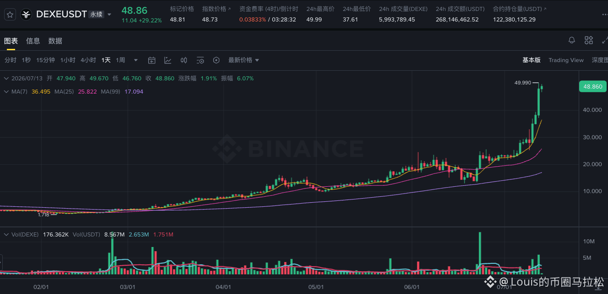Open the DEXEUSDT pair selector dropdown
This screenshot has height=294, width=608.
click(x=109, y=15)
